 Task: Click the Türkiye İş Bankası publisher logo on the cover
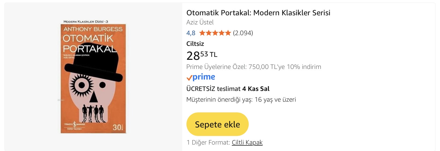pos(74,126)
